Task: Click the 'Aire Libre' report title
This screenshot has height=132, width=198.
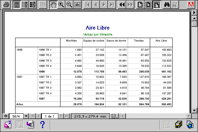Action: (x=98, y=28)
